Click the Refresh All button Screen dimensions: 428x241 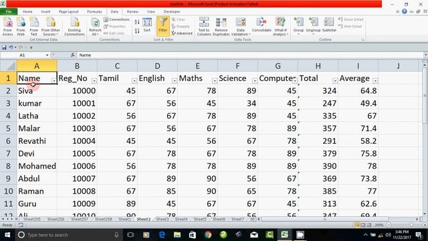click(95, 27)
